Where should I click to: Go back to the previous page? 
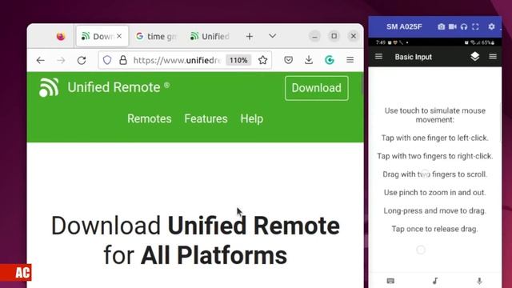point(41,60)
